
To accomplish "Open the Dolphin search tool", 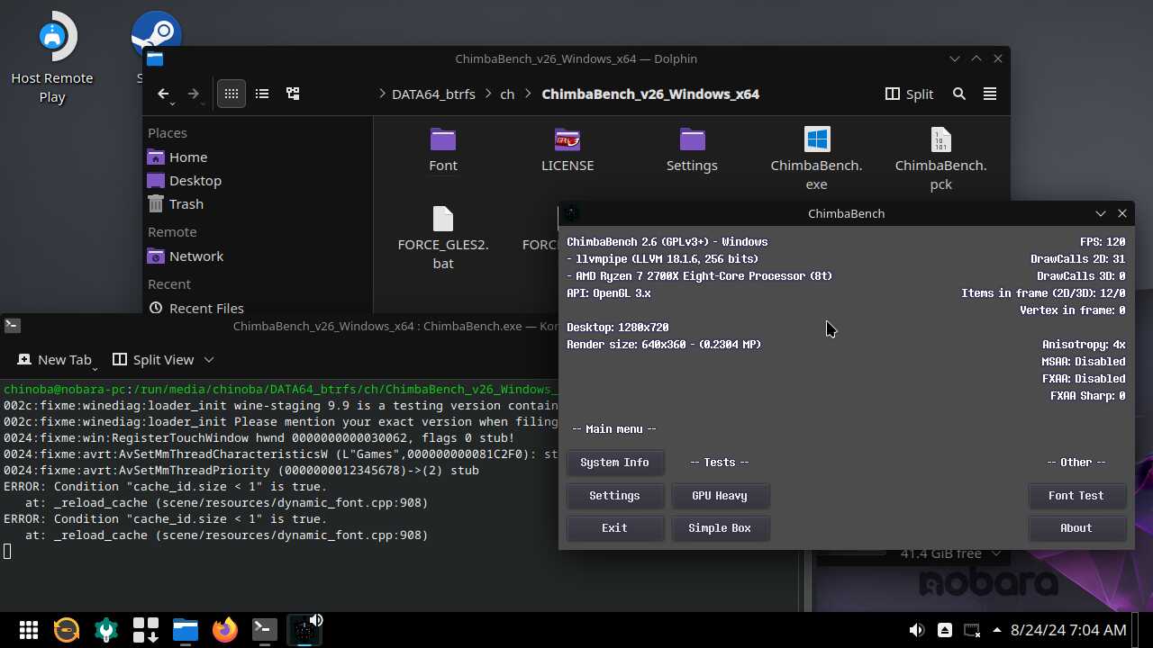I will 959,94.
